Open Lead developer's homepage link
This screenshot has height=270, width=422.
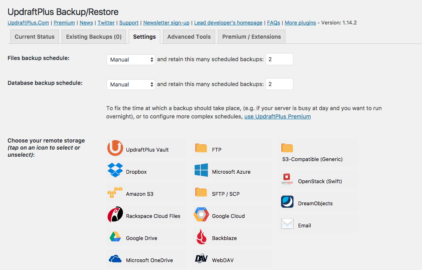click(x=228, y=23)
